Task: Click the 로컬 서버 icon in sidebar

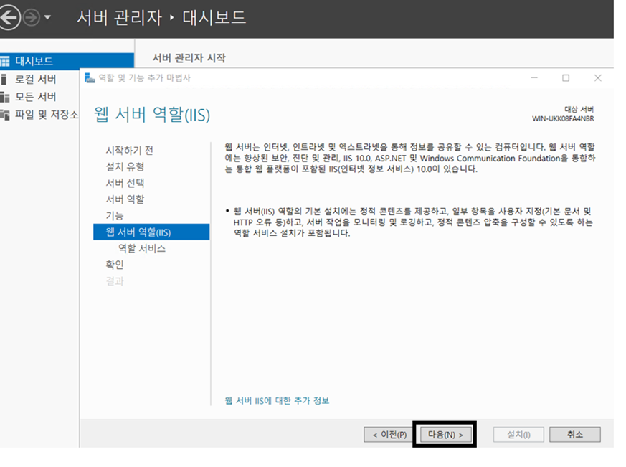Action: 5,79
